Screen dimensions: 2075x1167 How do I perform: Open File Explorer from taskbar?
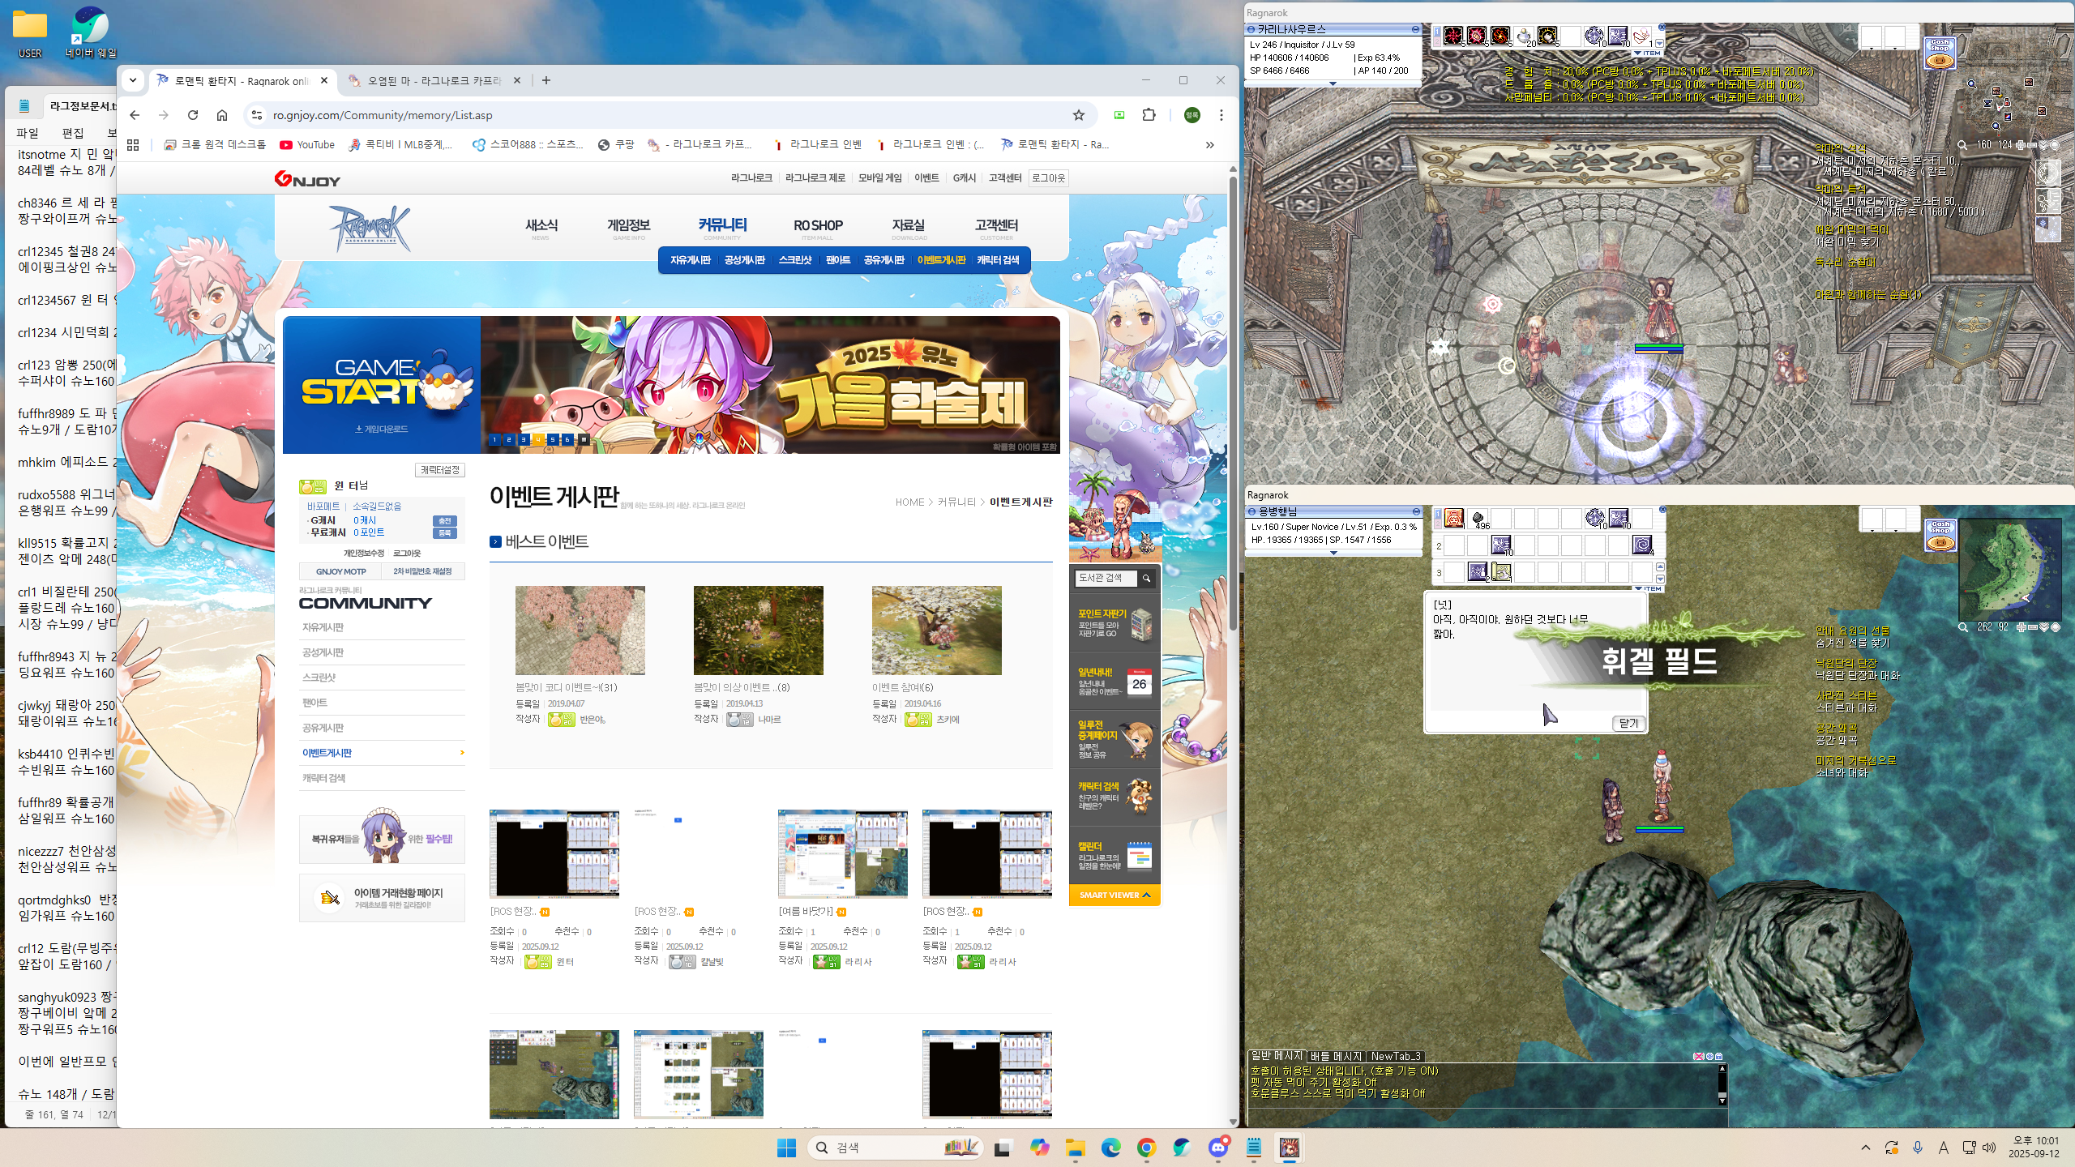pyautogui.click(x=1075, y=1147)
